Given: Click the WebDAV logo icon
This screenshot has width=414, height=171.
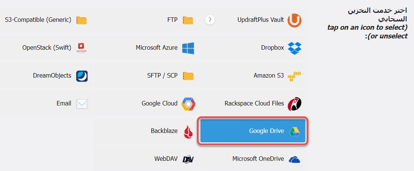Looking at the screenshot, I should (x=188, y=159).
